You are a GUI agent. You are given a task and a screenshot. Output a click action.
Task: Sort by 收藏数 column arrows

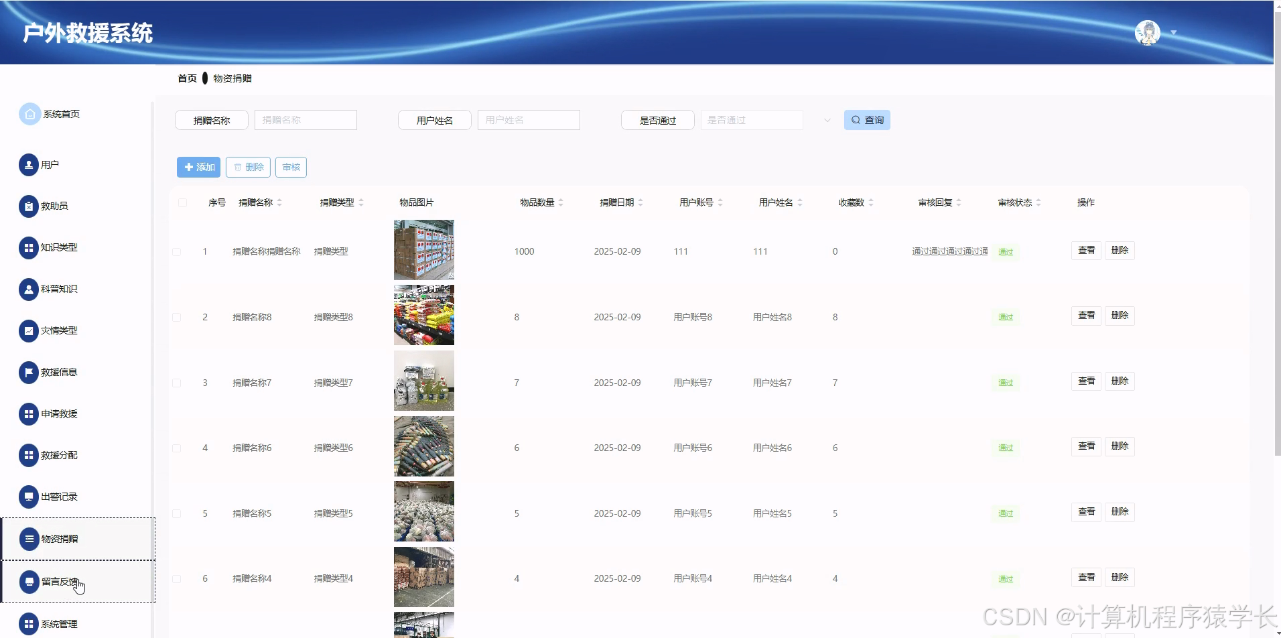pos(871,202)
